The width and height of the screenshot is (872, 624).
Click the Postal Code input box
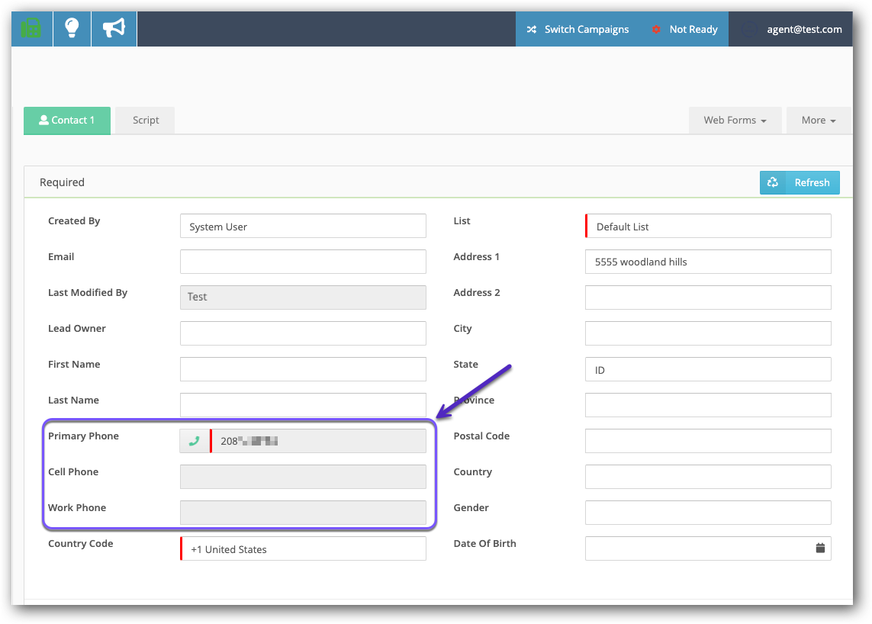708,441
